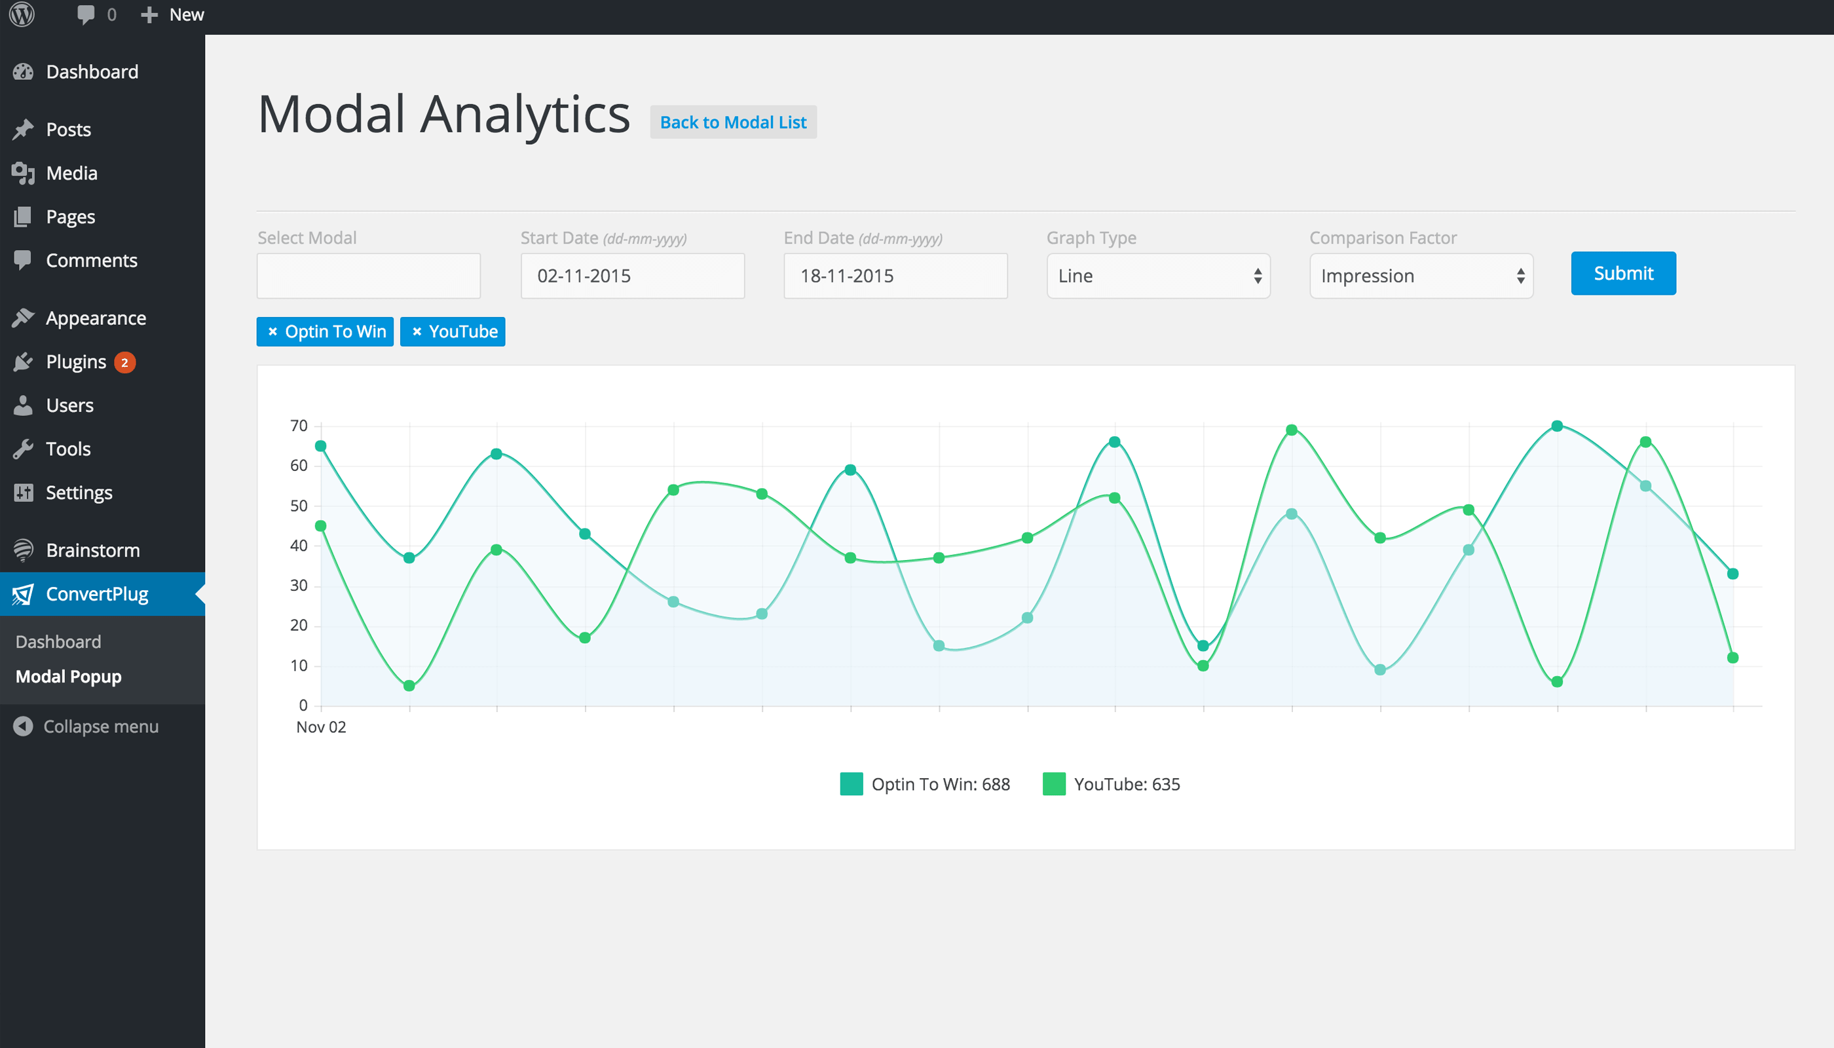The image size is (1834, 1048).
Task: Remove the Optin To Win tag
Action: pos(272,332)
